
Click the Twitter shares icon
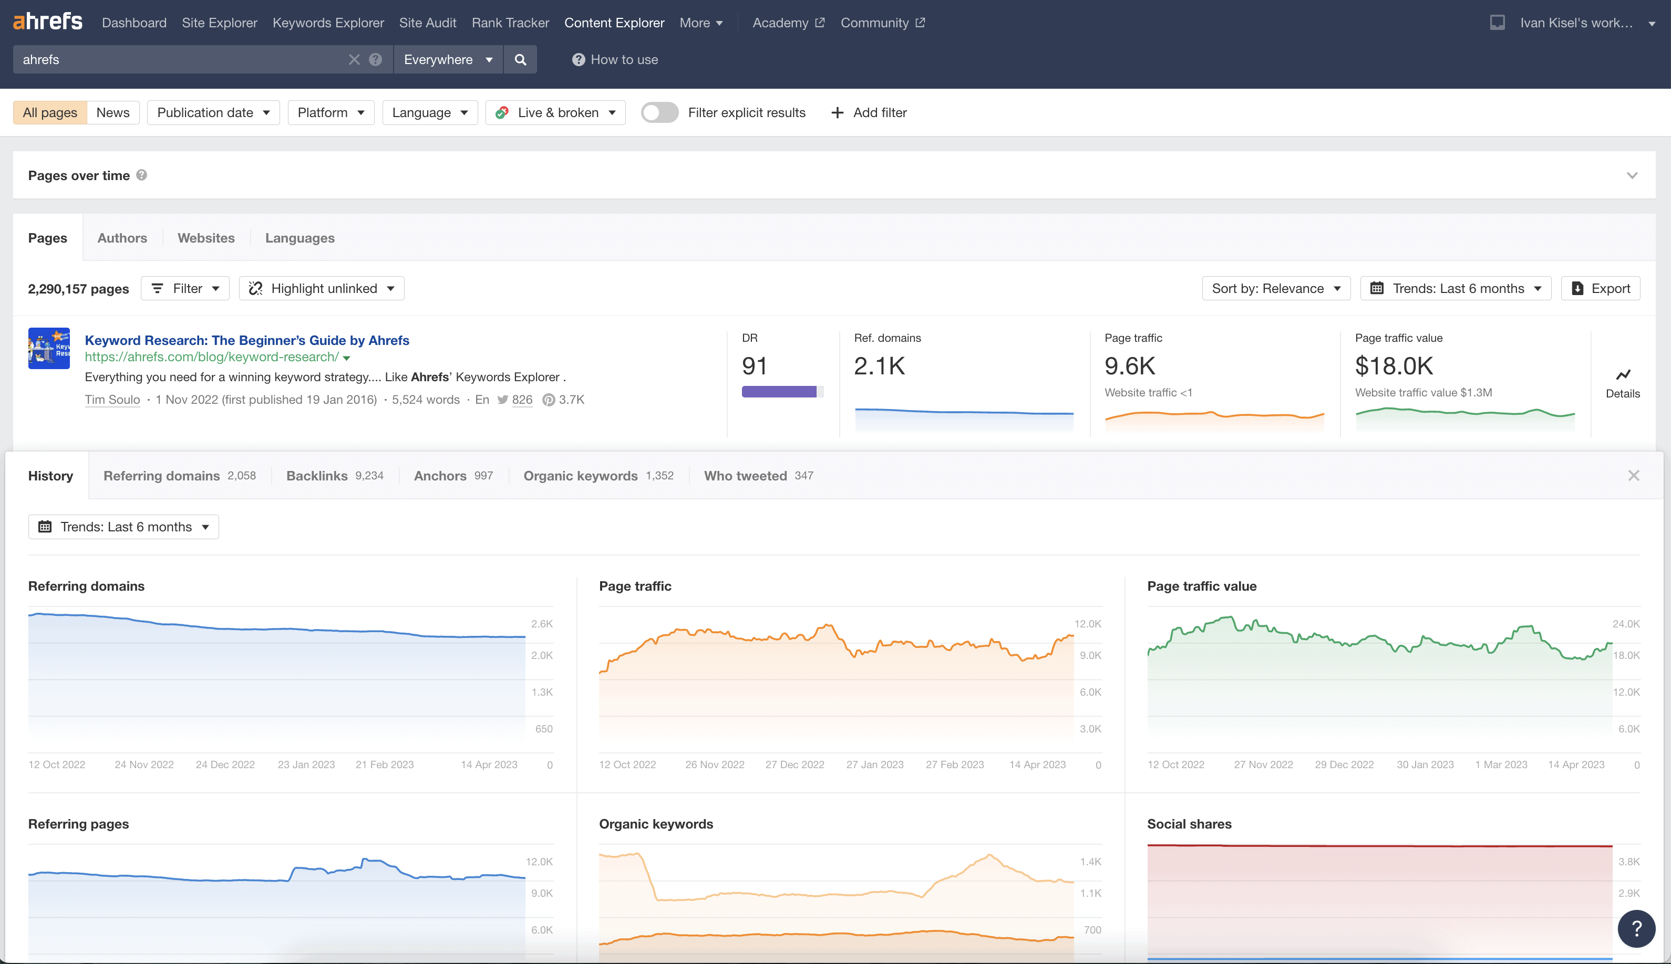coord(503,399)
